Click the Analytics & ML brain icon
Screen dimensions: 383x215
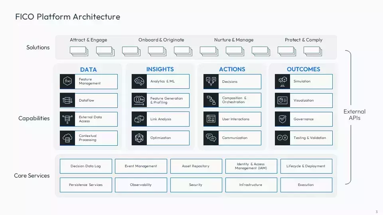tap(139, 81)
